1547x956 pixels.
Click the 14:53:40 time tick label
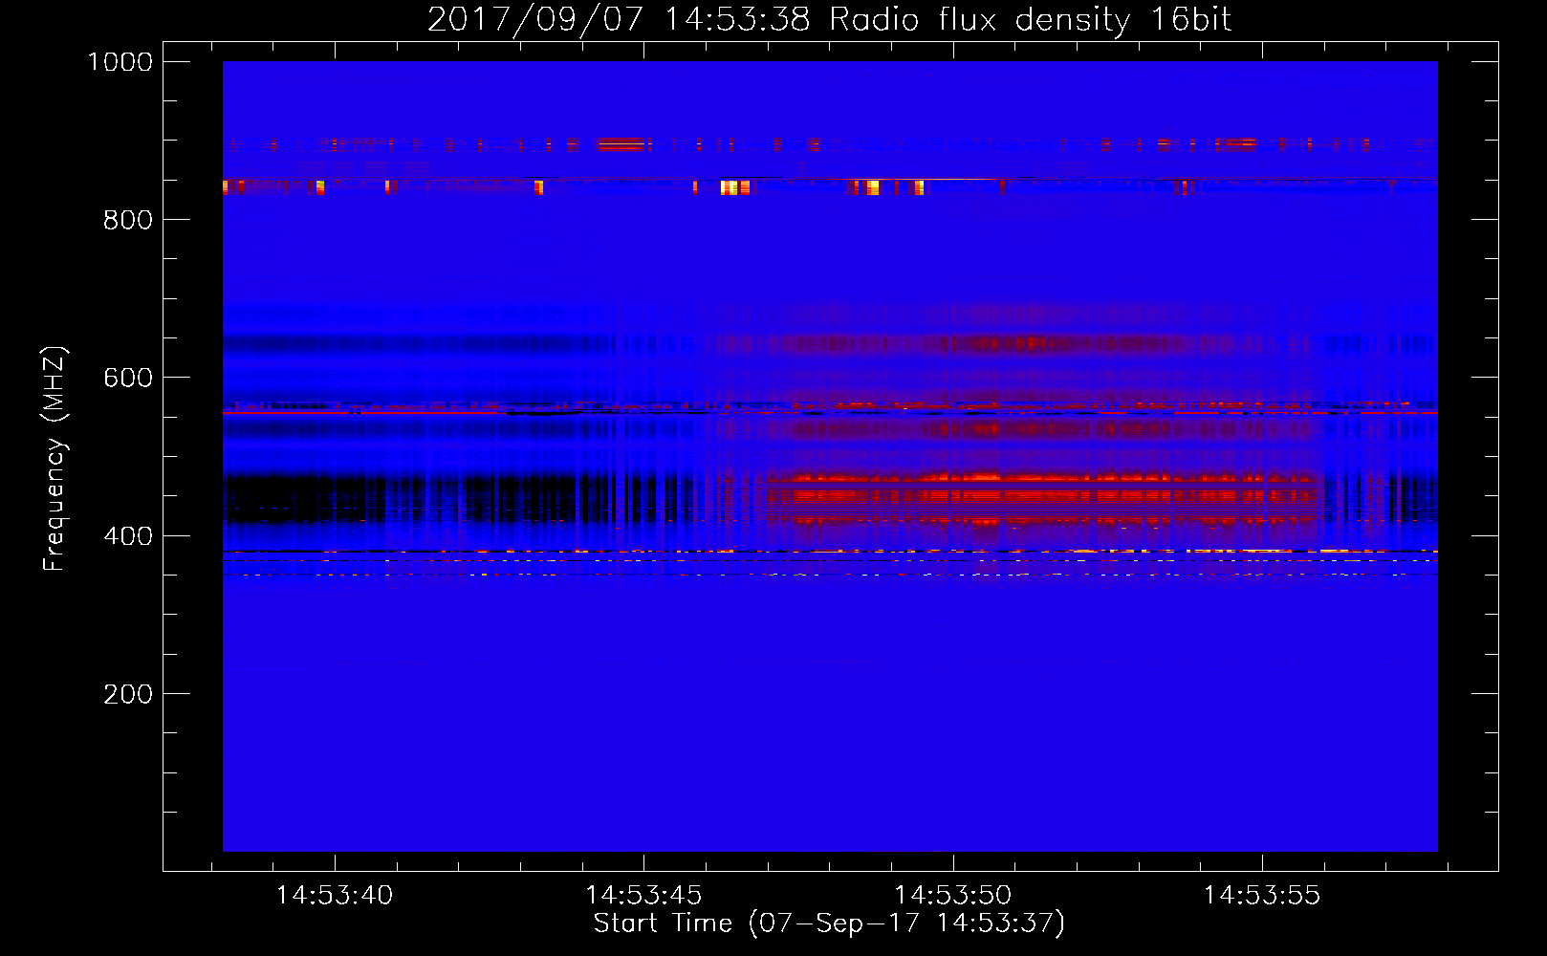(335, 896)
